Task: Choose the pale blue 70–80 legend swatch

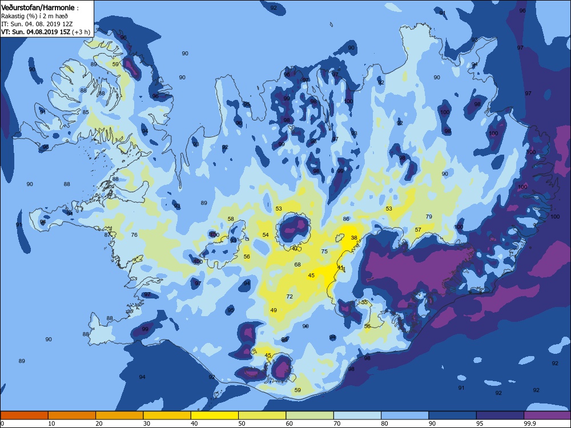Action: point(357,415)
